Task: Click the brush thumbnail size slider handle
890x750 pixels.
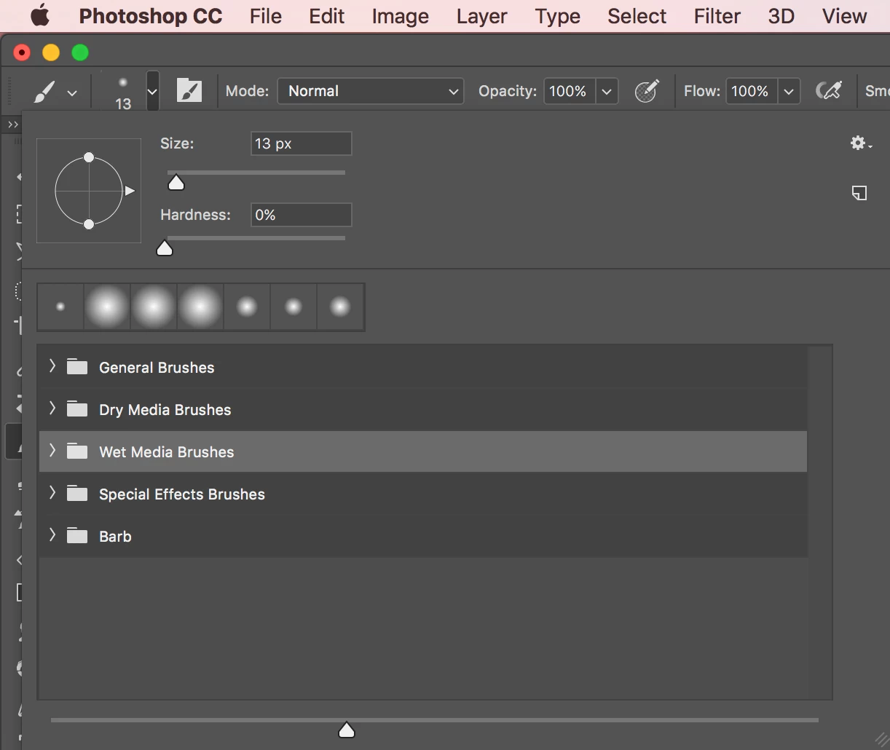Action: [347, 730]
